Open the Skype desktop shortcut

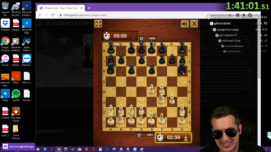(5, 95)
